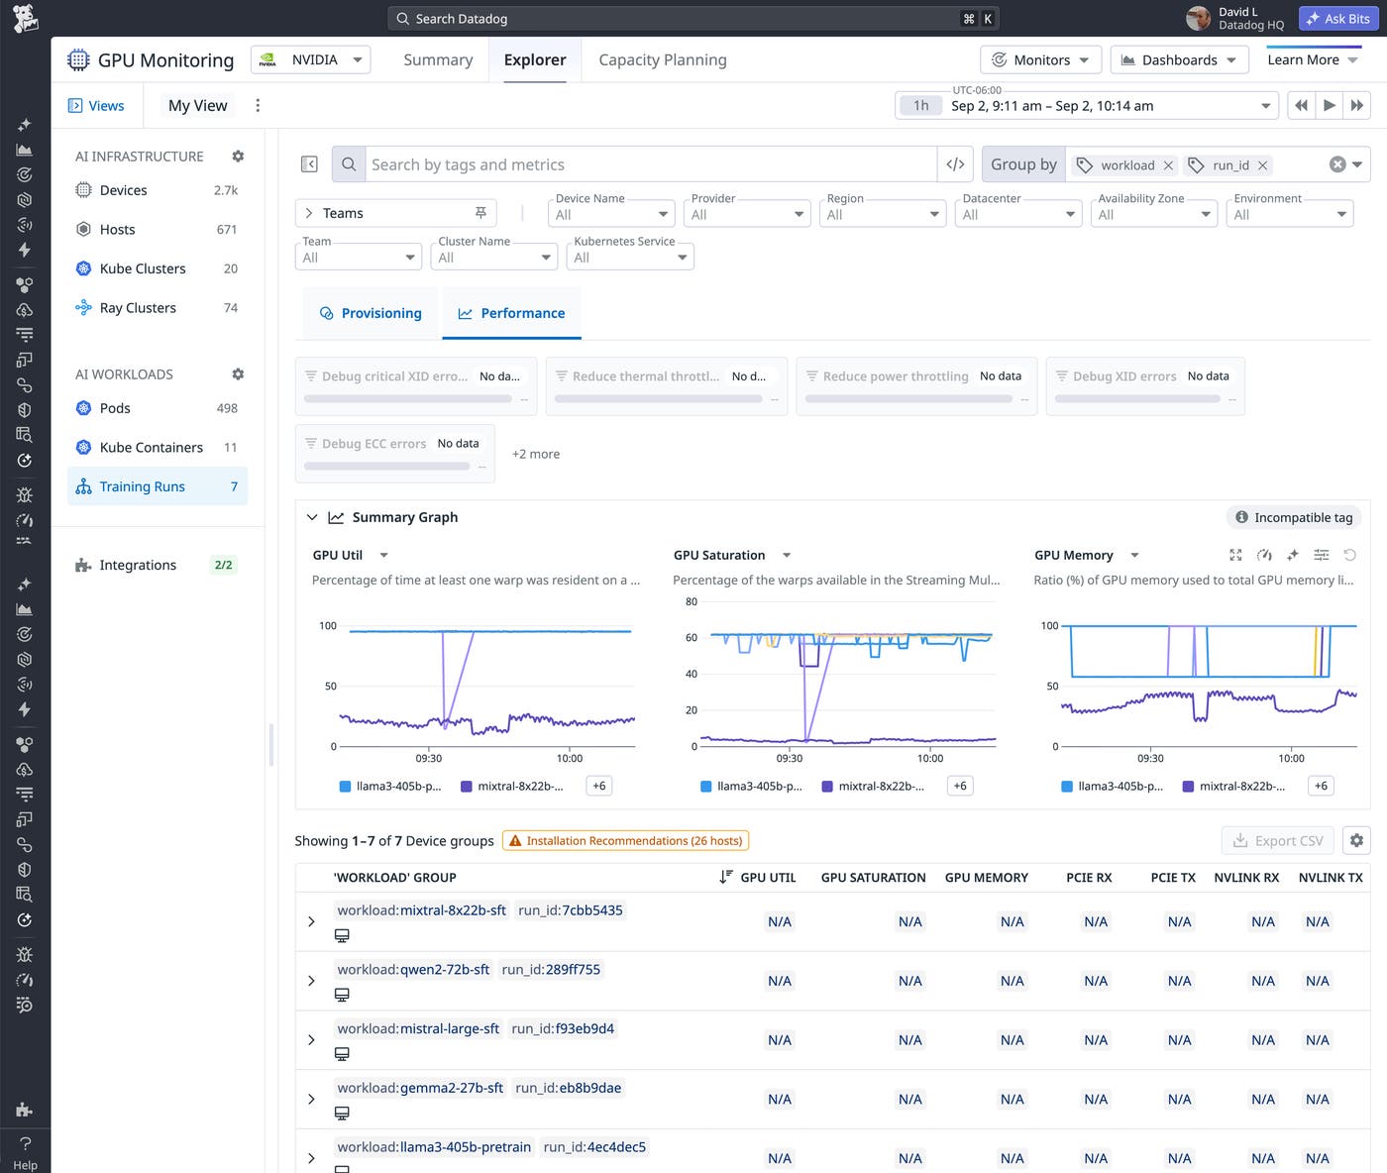Play live time range
The height and width of the screenshot is (1173, 1387).
pos(1329,106)
